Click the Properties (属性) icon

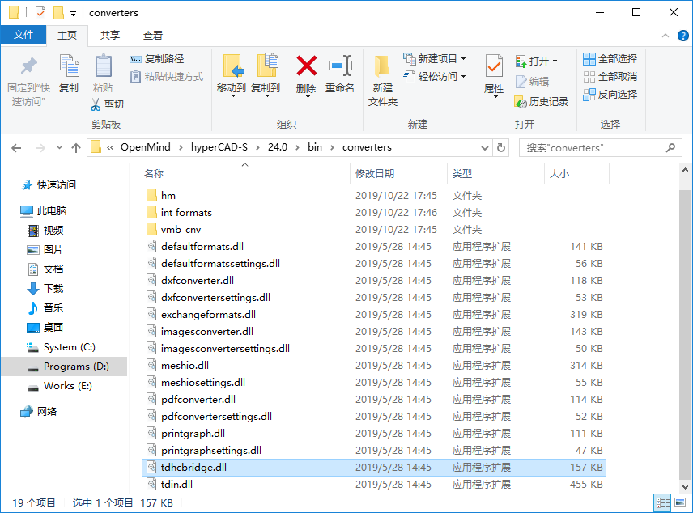click(494, 66)
